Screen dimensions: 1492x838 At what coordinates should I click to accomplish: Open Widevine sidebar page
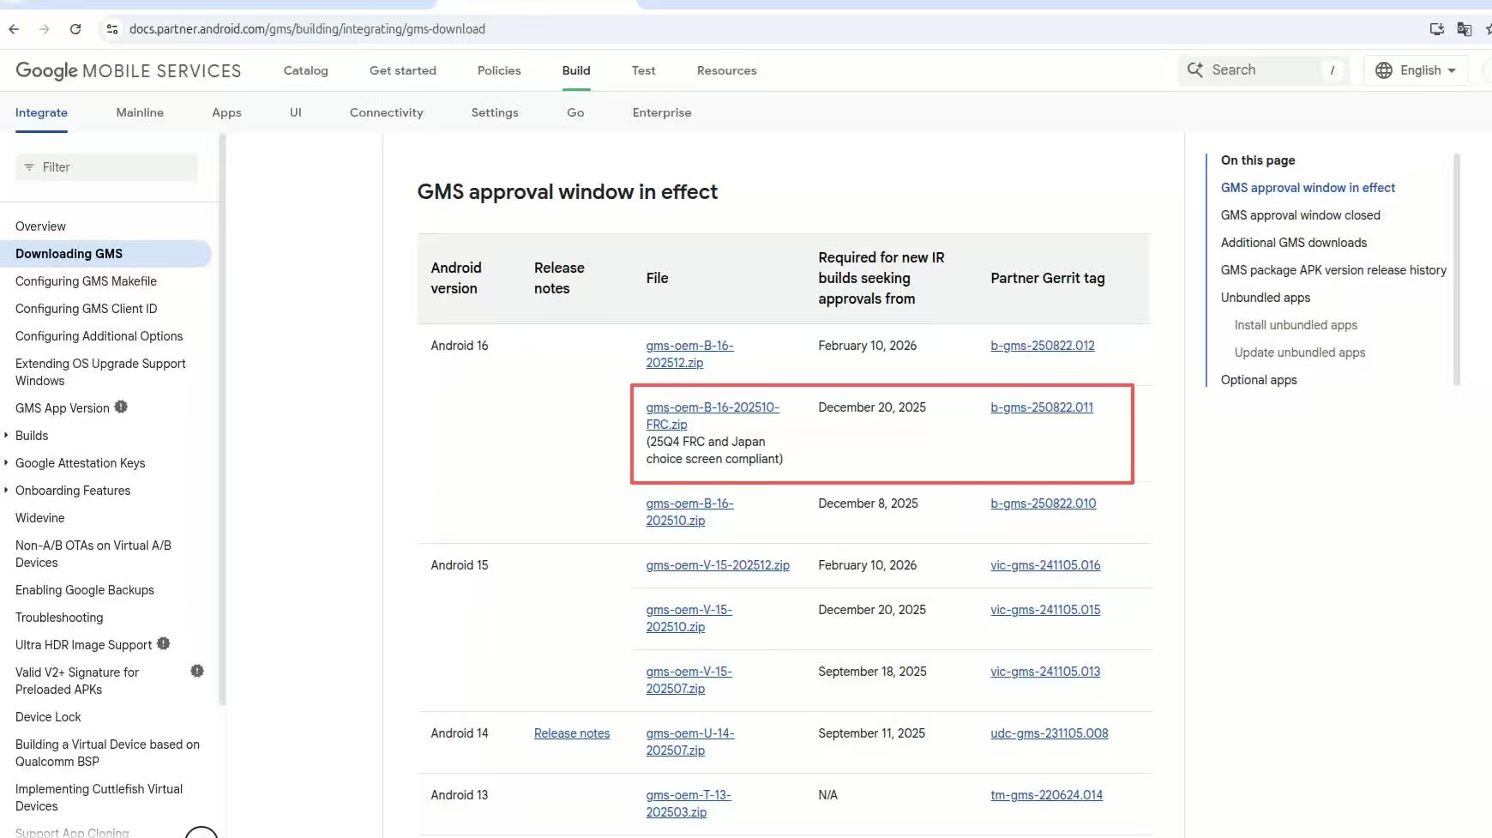[x=39, y=518]
